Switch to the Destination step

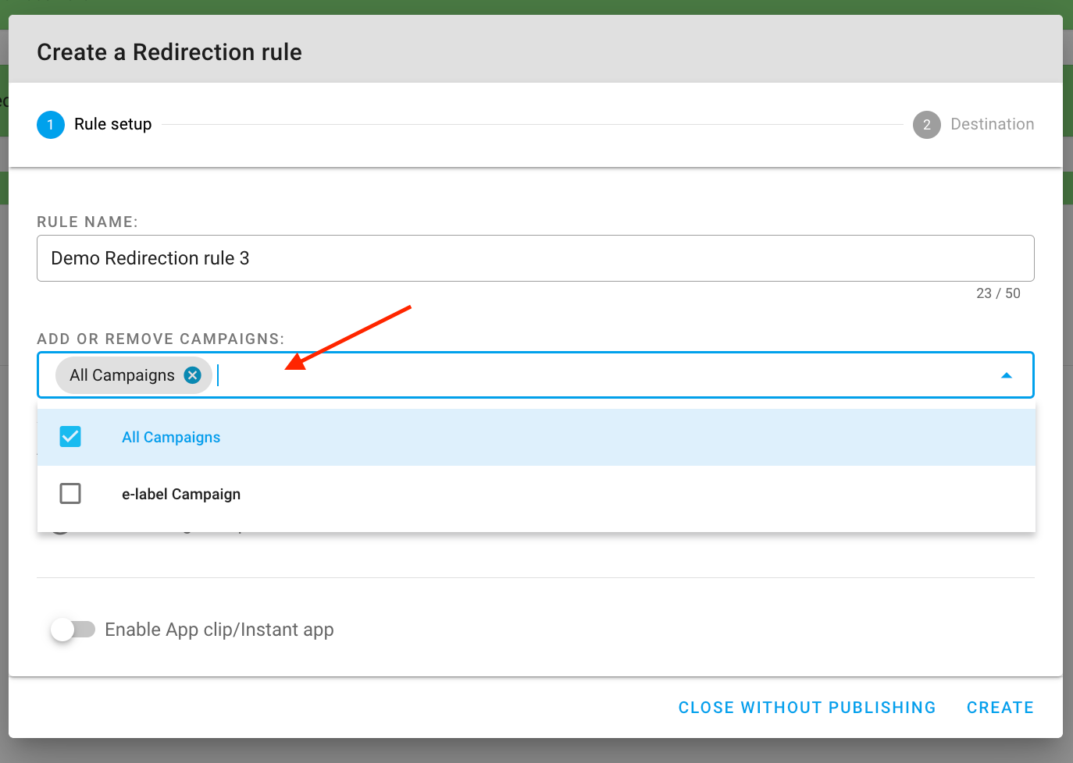tap(992, 124)
